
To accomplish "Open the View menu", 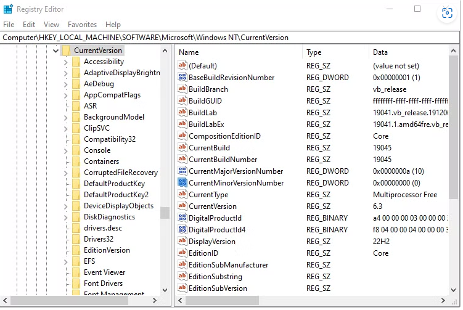I will point(51,25).
